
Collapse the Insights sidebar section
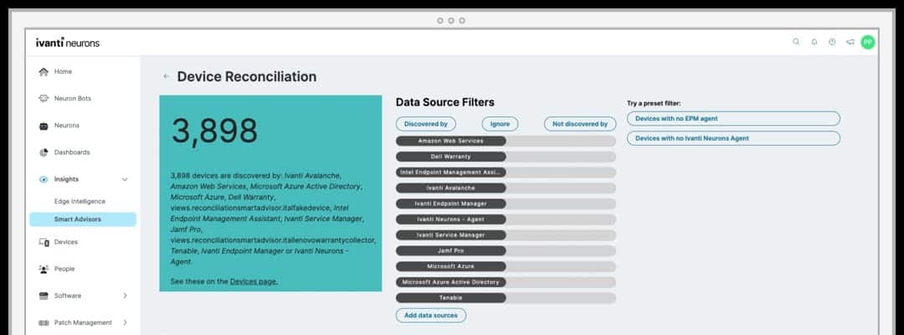tap(125, 179)
